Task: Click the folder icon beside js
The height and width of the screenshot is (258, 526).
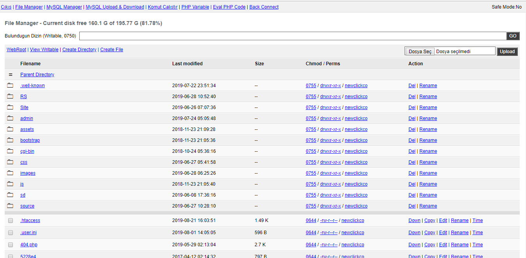Action: (x=10, y=184)
